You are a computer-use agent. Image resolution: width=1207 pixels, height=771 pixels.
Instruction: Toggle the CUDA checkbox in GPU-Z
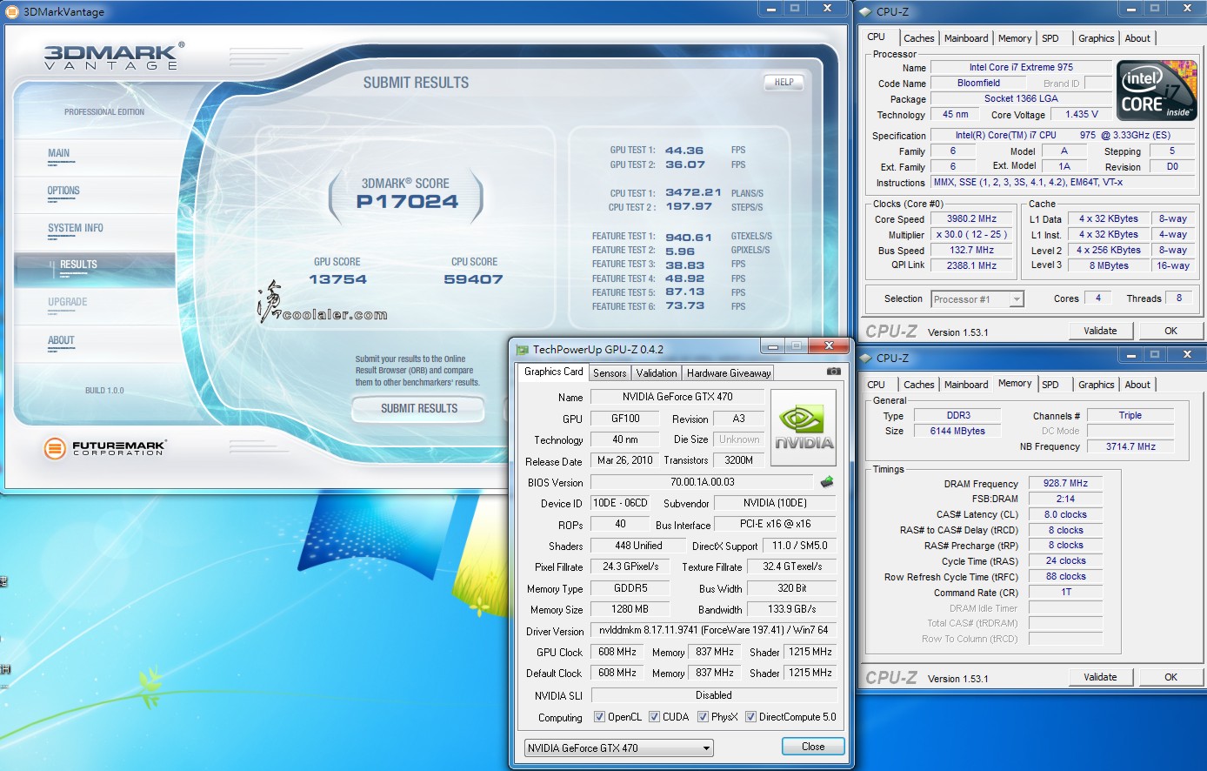(x=654, y=717)
